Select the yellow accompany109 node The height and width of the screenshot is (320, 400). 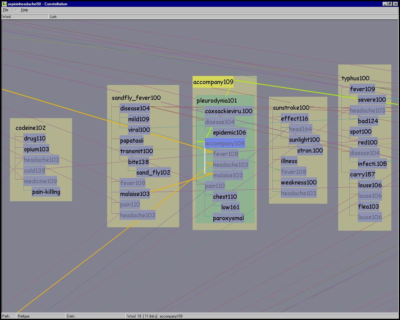(x=213, y=82)
